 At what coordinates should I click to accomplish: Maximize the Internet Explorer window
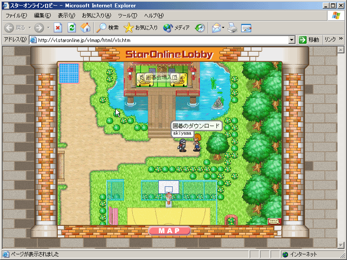click(x=333, y=6)
